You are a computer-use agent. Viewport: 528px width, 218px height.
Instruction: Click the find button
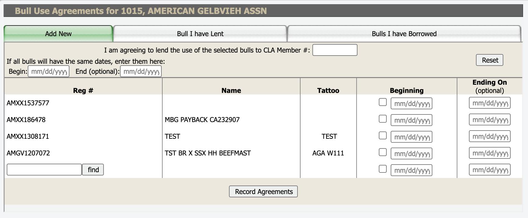click(x=93, y=170)
